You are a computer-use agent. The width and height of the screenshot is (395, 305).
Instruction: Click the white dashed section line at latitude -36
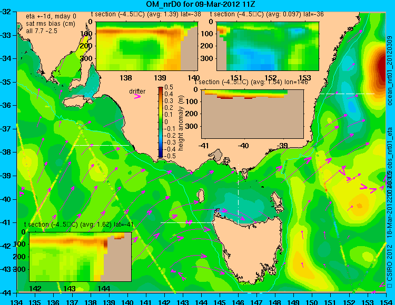347,94
